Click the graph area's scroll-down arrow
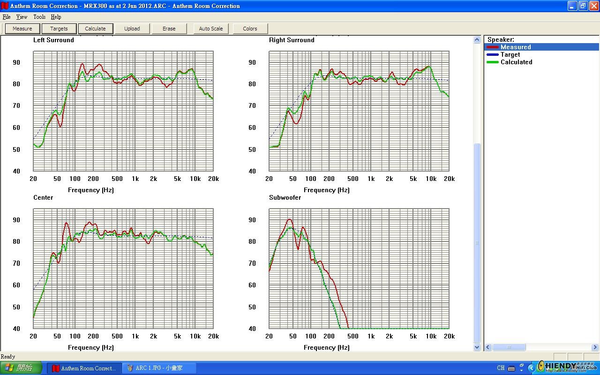 tap(477, 347)
